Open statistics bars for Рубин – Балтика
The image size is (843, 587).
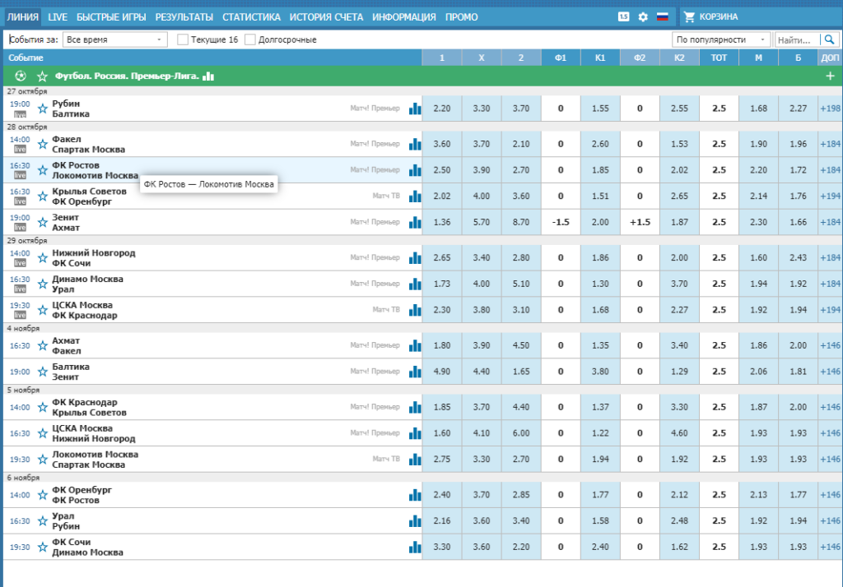[x=415, y=109]
